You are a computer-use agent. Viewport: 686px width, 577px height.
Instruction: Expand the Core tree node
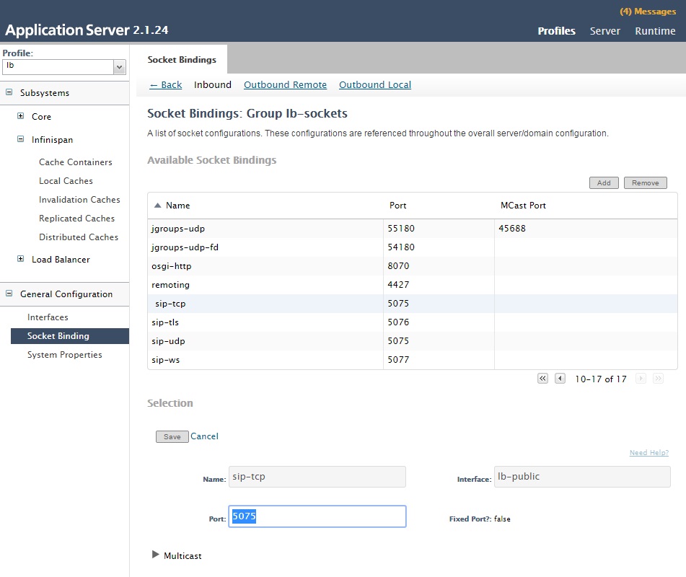(x=21, y=116)
